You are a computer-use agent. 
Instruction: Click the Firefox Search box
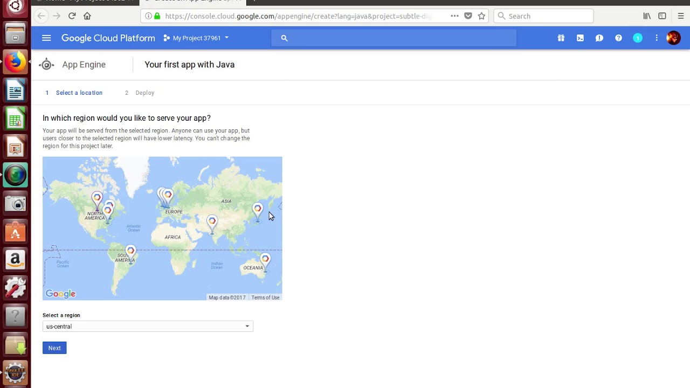click(543, 16)
